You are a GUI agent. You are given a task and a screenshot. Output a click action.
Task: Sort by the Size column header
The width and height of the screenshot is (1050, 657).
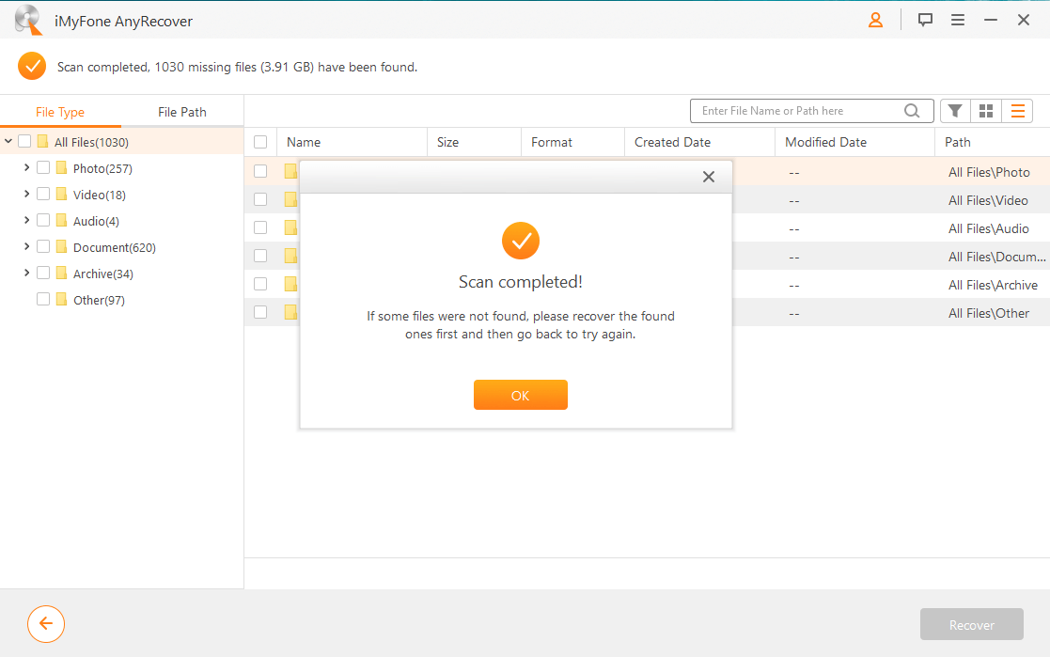click(x=474, y=142)
